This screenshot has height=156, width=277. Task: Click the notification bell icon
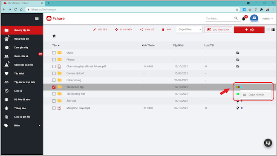pos(244,19)
